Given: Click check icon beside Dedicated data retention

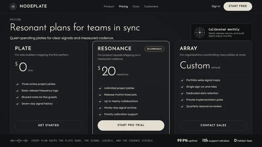Looking at the screenshot, I should pyautogui.click(x=182, y=93).
